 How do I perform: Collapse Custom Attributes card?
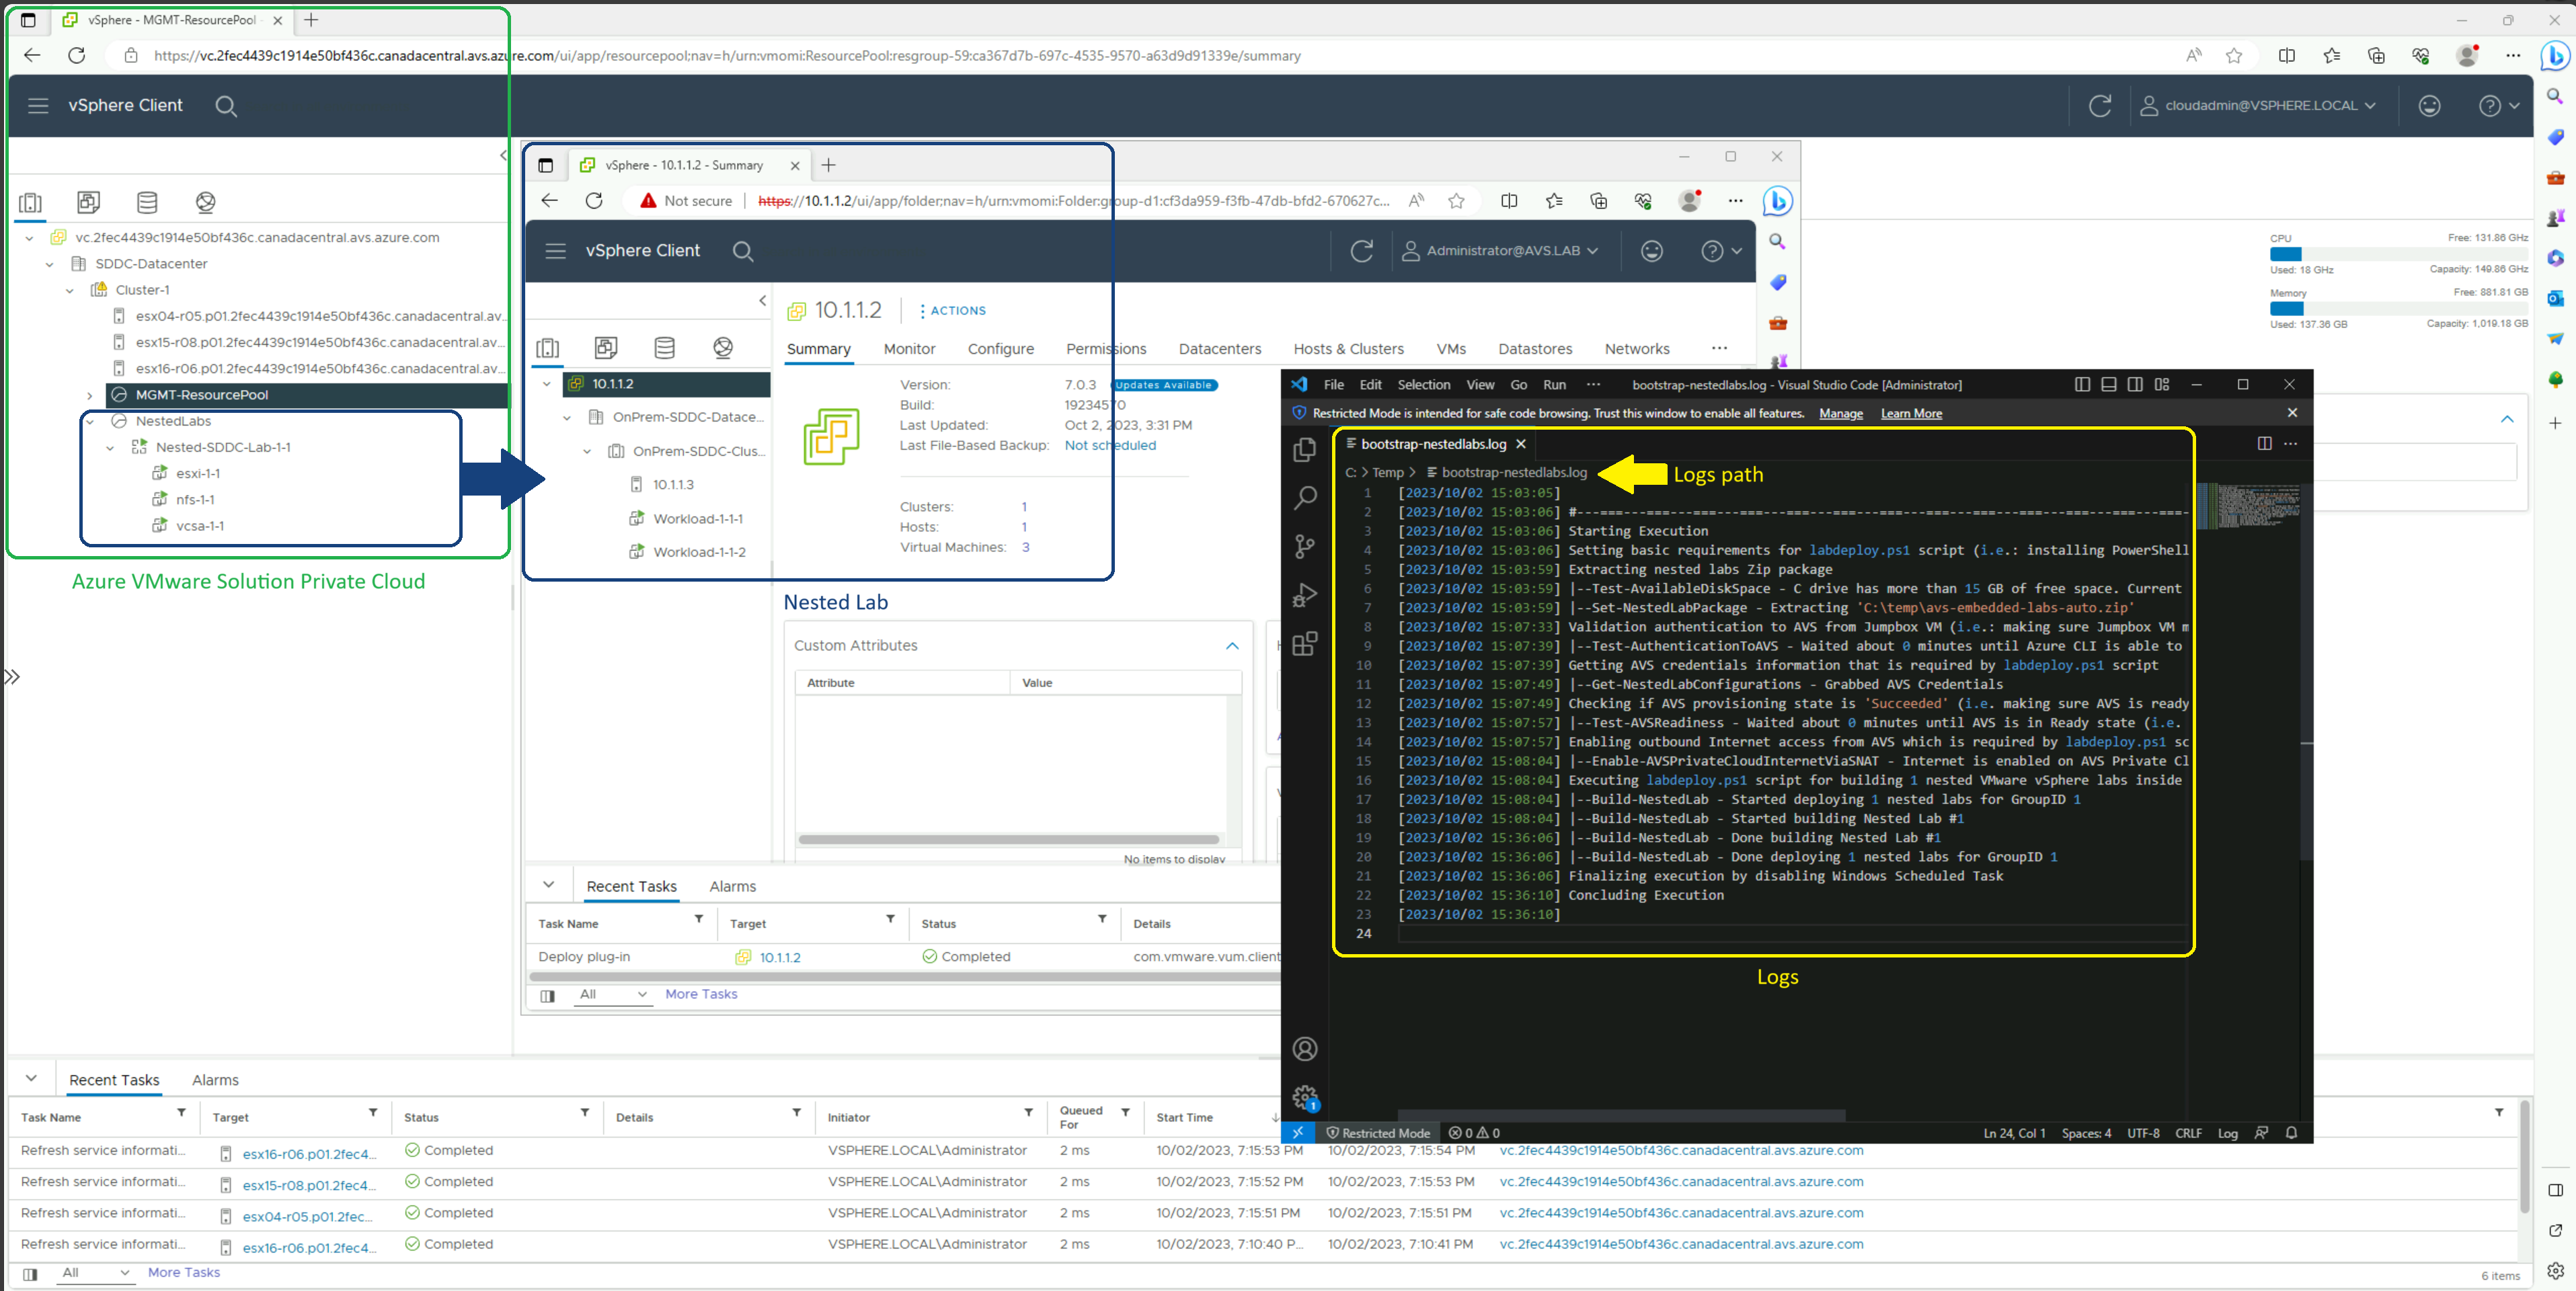1232,646
